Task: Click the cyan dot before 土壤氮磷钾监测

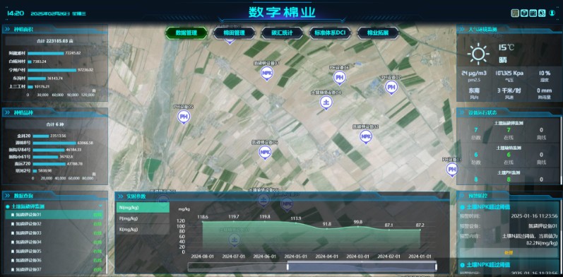Action: tap(8, 206)
